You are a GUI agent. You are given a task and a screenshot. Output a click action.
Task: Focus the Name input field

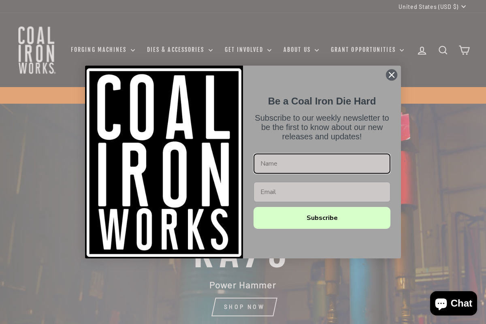coord(322,164)
